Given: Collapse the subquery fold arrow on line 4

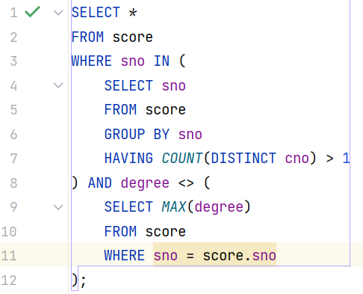Looking at the screenshot, I should [58, 85].
